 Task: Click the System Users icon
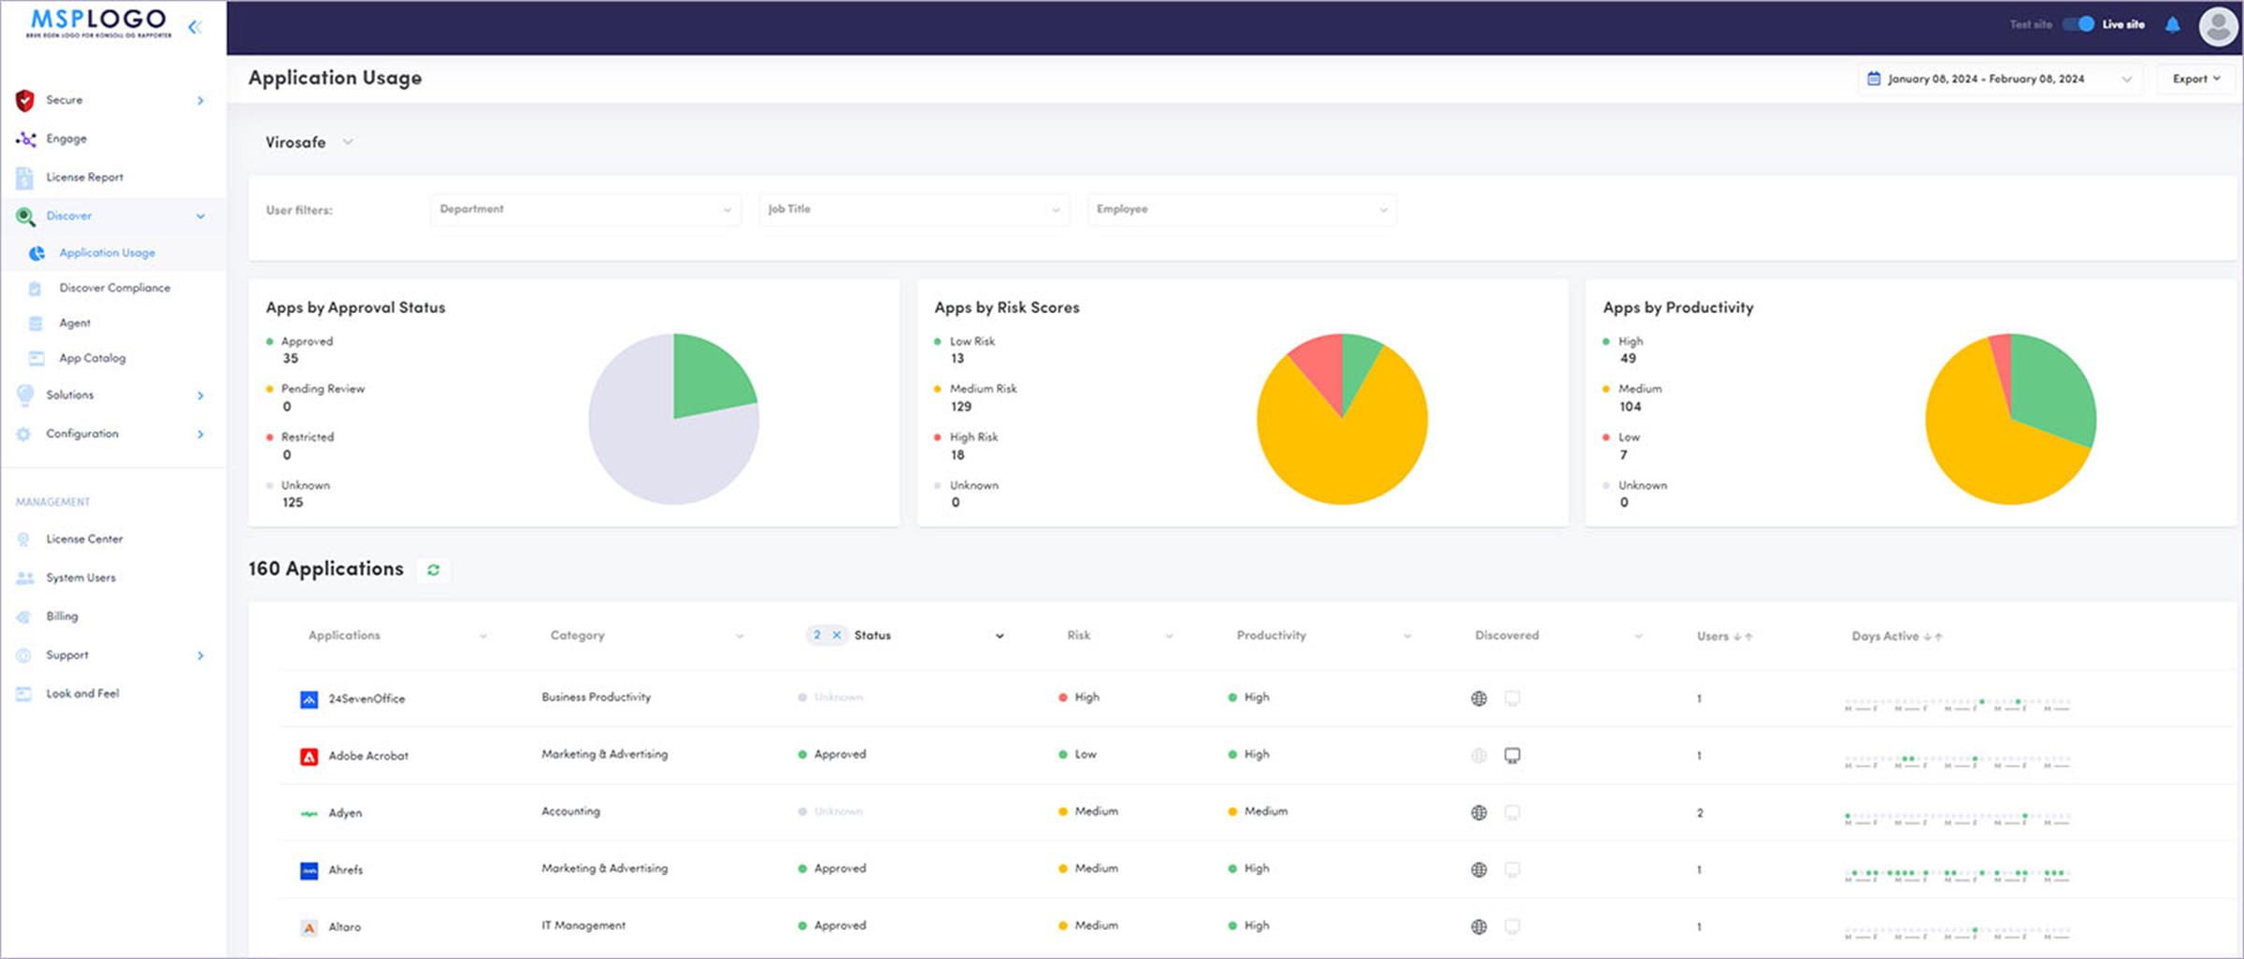pos(25,579)
